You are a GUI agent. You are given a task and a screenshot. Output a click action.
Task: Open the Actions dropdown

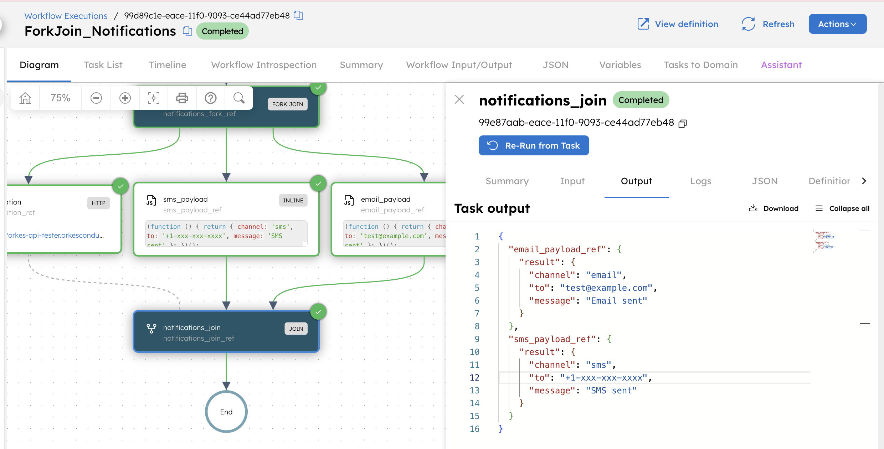(837, 24)
